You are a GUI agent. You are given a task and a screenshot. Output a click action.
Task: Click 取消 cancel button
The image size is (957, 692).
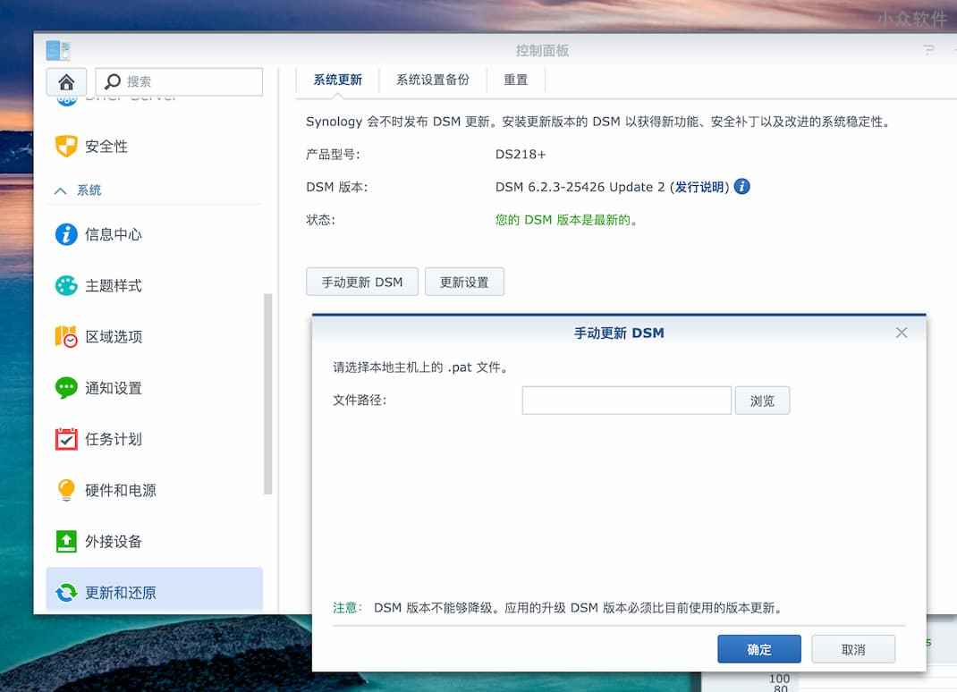(853, 649)
